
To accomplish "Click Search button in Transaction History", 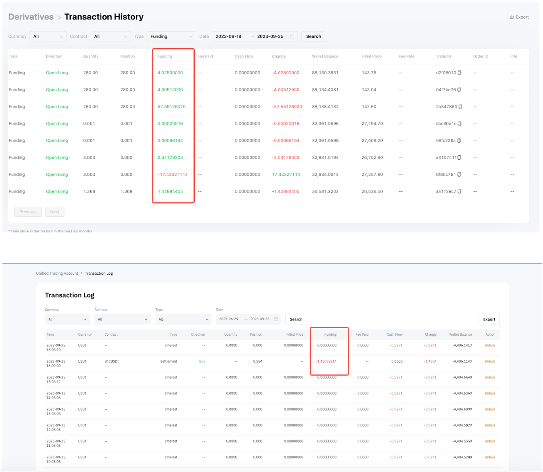I will (x=313, y=36).
